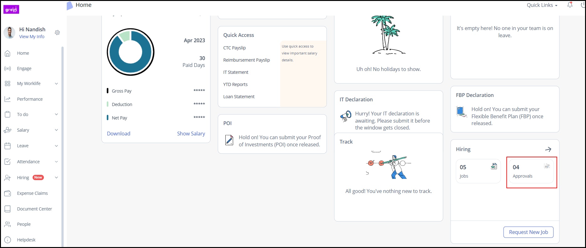Screen dimensions: 586x248
Task: Click the Show Salary link
Action: [x=191, y=134]
